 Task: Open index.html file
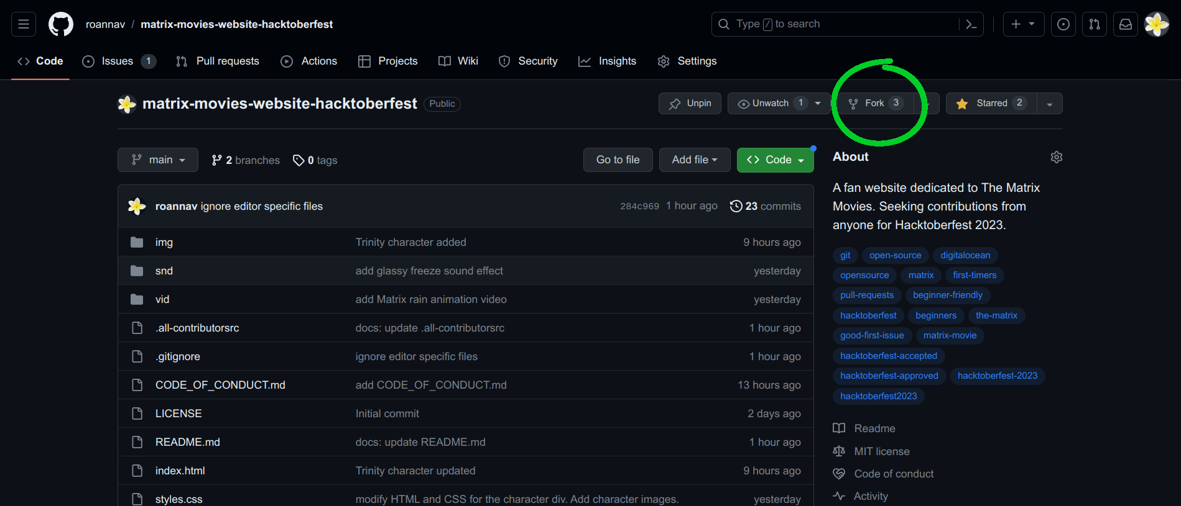pyautogui.click(x=180, y=471)
